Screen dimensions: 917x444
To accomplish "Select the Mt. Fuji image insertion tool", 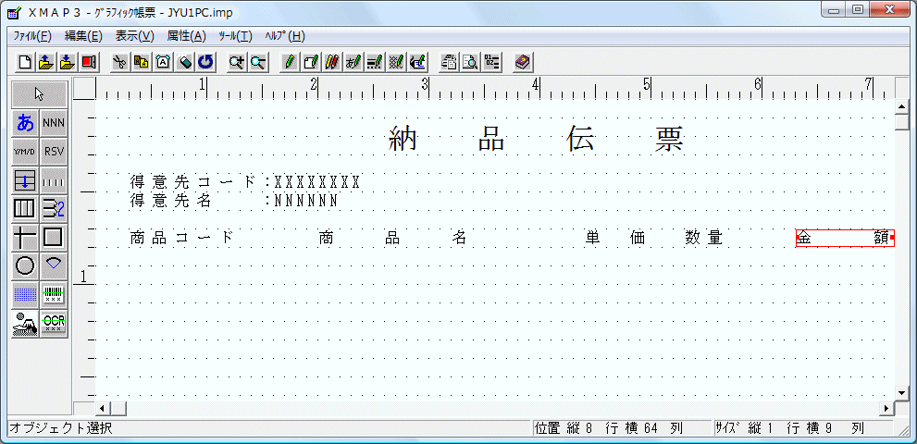I will pyautogui.click(x=26, y=324).
